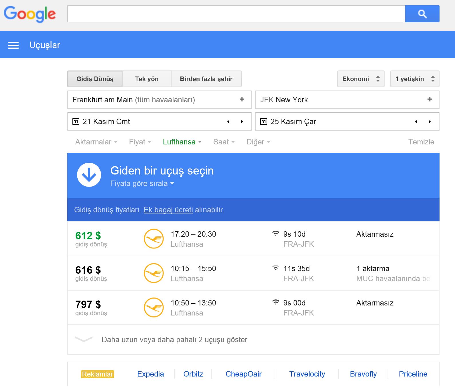This screenshot has height=392, width=455.
Task: Open the Diğer filter dropdown
Action: (x=259, y=142)
